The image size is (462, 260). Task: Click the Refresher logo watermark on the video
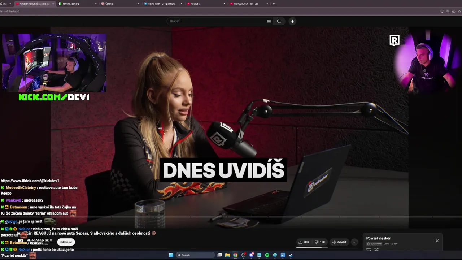395,40
